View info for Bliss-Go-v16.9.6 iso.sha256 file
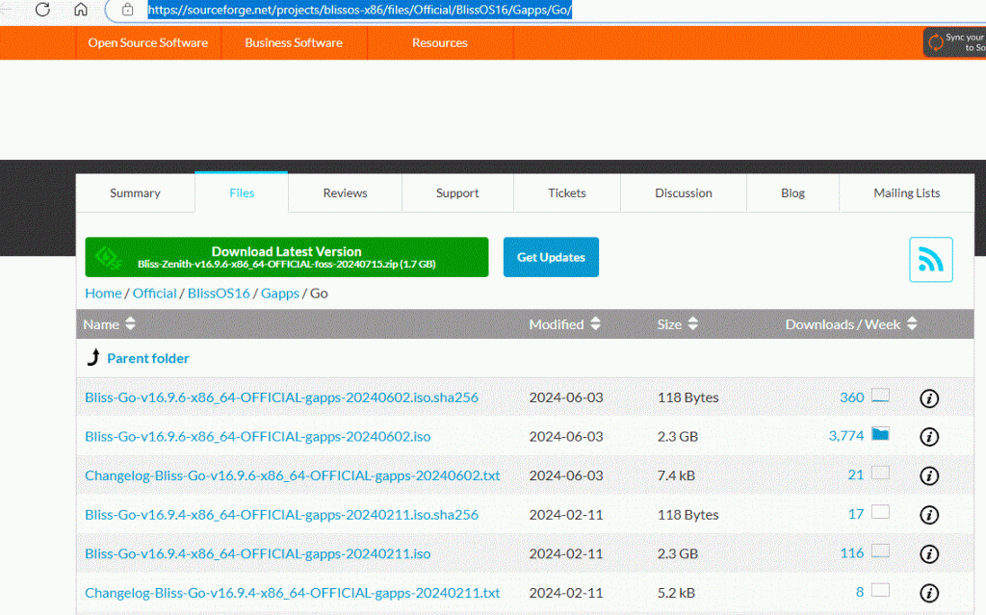 (929, 398)
